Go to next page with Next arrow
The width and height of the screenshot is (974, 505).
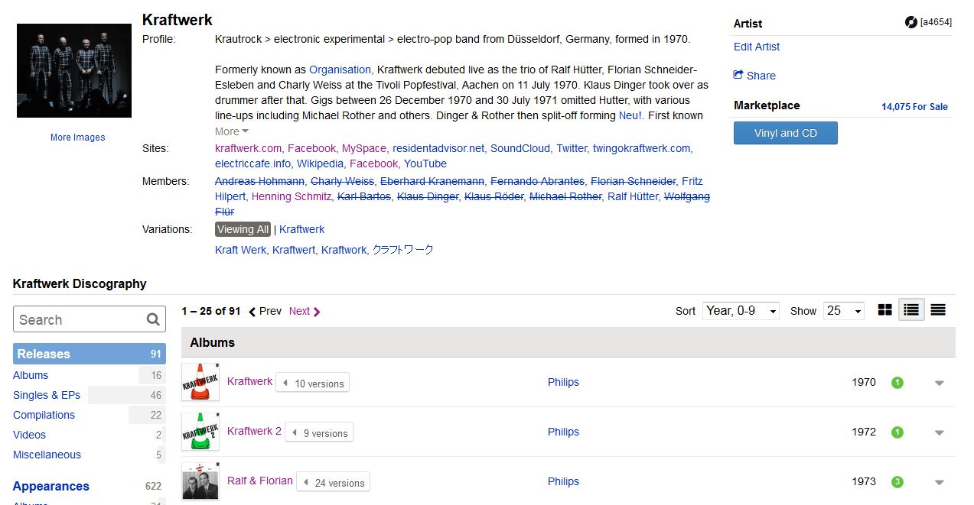pos(305,311)
